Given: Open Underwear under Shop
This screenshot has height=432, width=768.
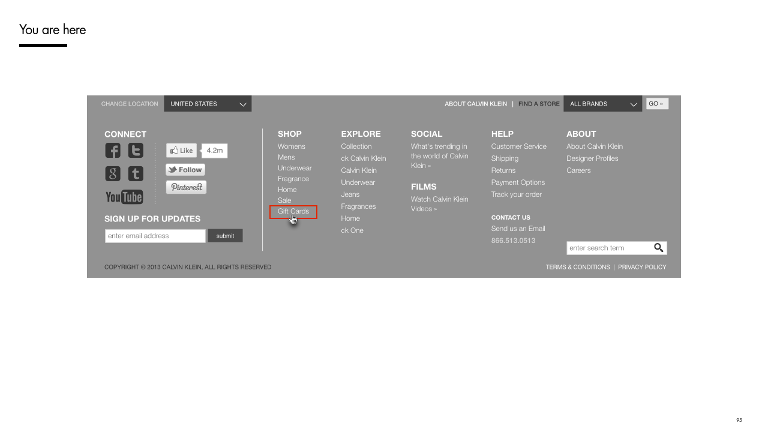Looking at the screenshot, I should (x=295, y=168).
